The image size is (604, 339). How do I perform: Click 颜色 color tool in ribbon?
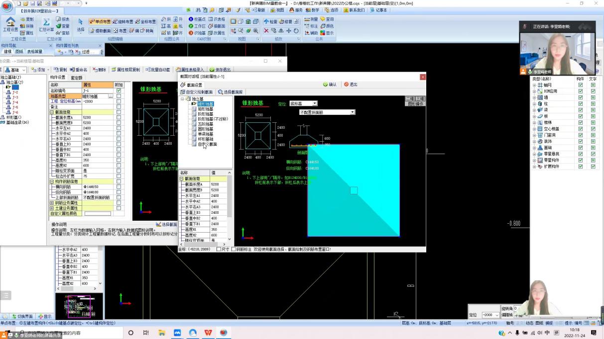click(x=327, y=26)
